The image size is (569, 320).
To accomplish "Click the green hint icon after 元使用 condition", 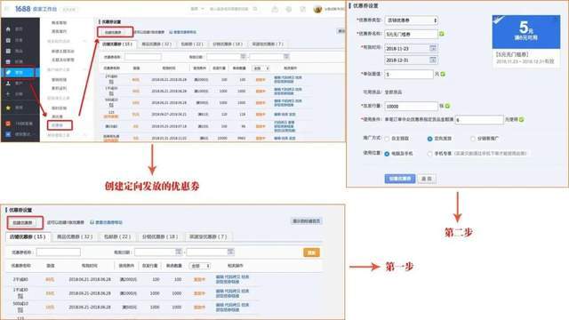I will [x=522, y=119].
